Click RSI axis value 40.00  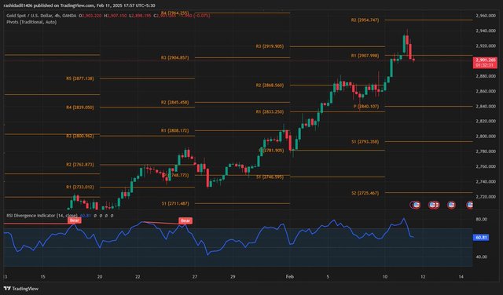click(482, 257)
